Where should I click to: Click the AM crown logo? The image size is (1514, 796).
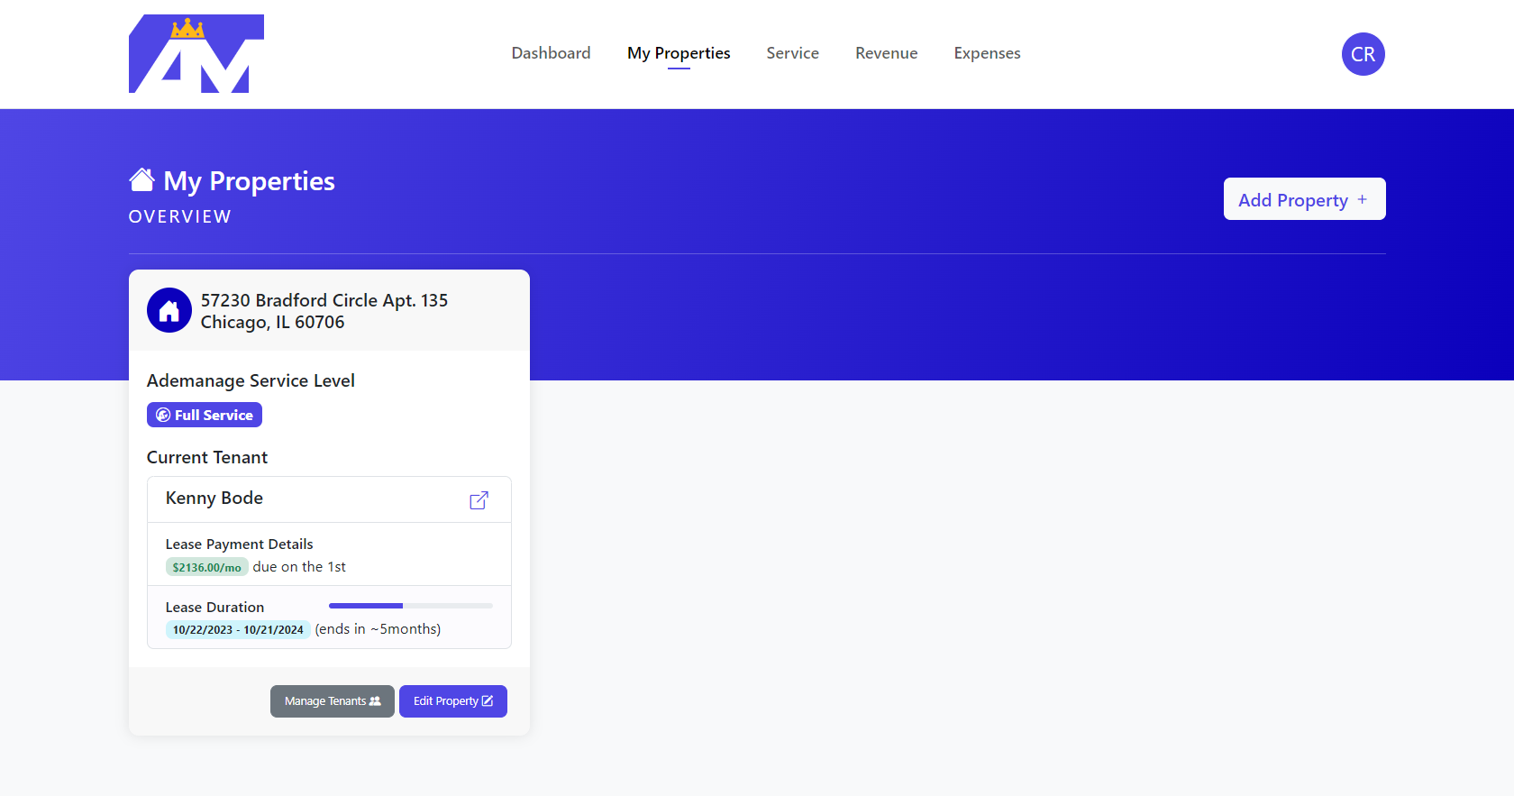pos(196,54)
